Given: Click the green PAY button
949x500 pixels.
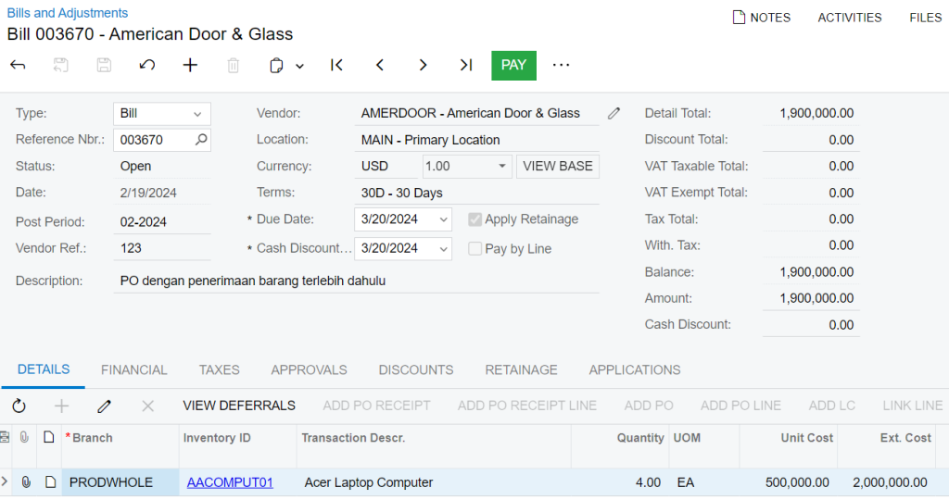Looking at the screenshot, I should [x=513, y=66].
